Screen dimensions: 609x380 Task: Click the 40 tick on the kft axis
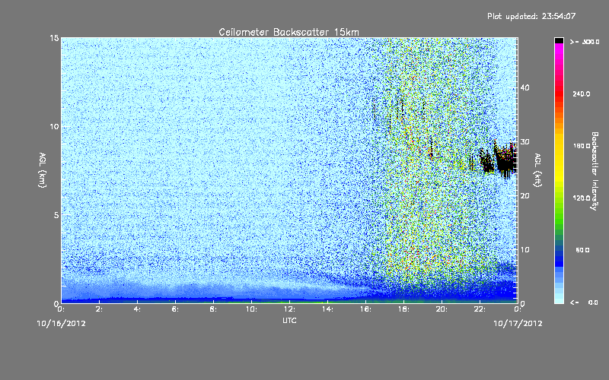click(525, 87)
